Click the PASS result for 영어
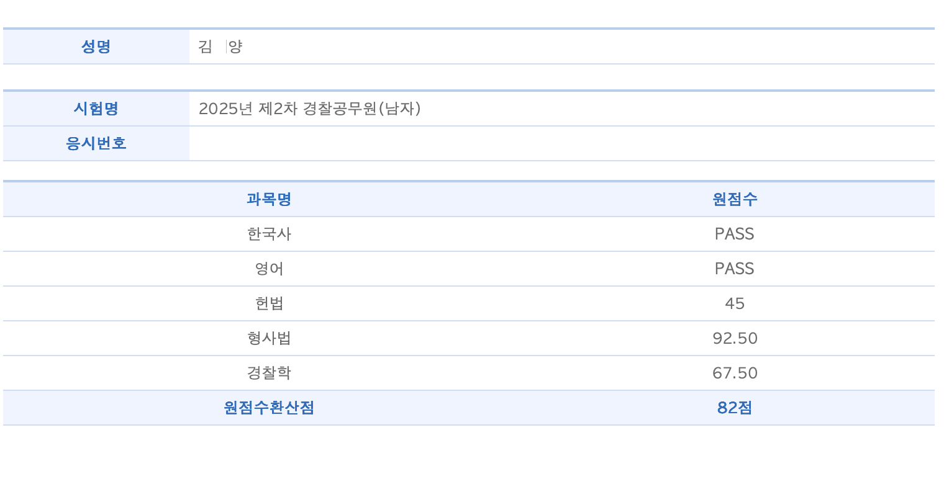The width and height of the screenshot is (949, 479). tap(735, 269)
